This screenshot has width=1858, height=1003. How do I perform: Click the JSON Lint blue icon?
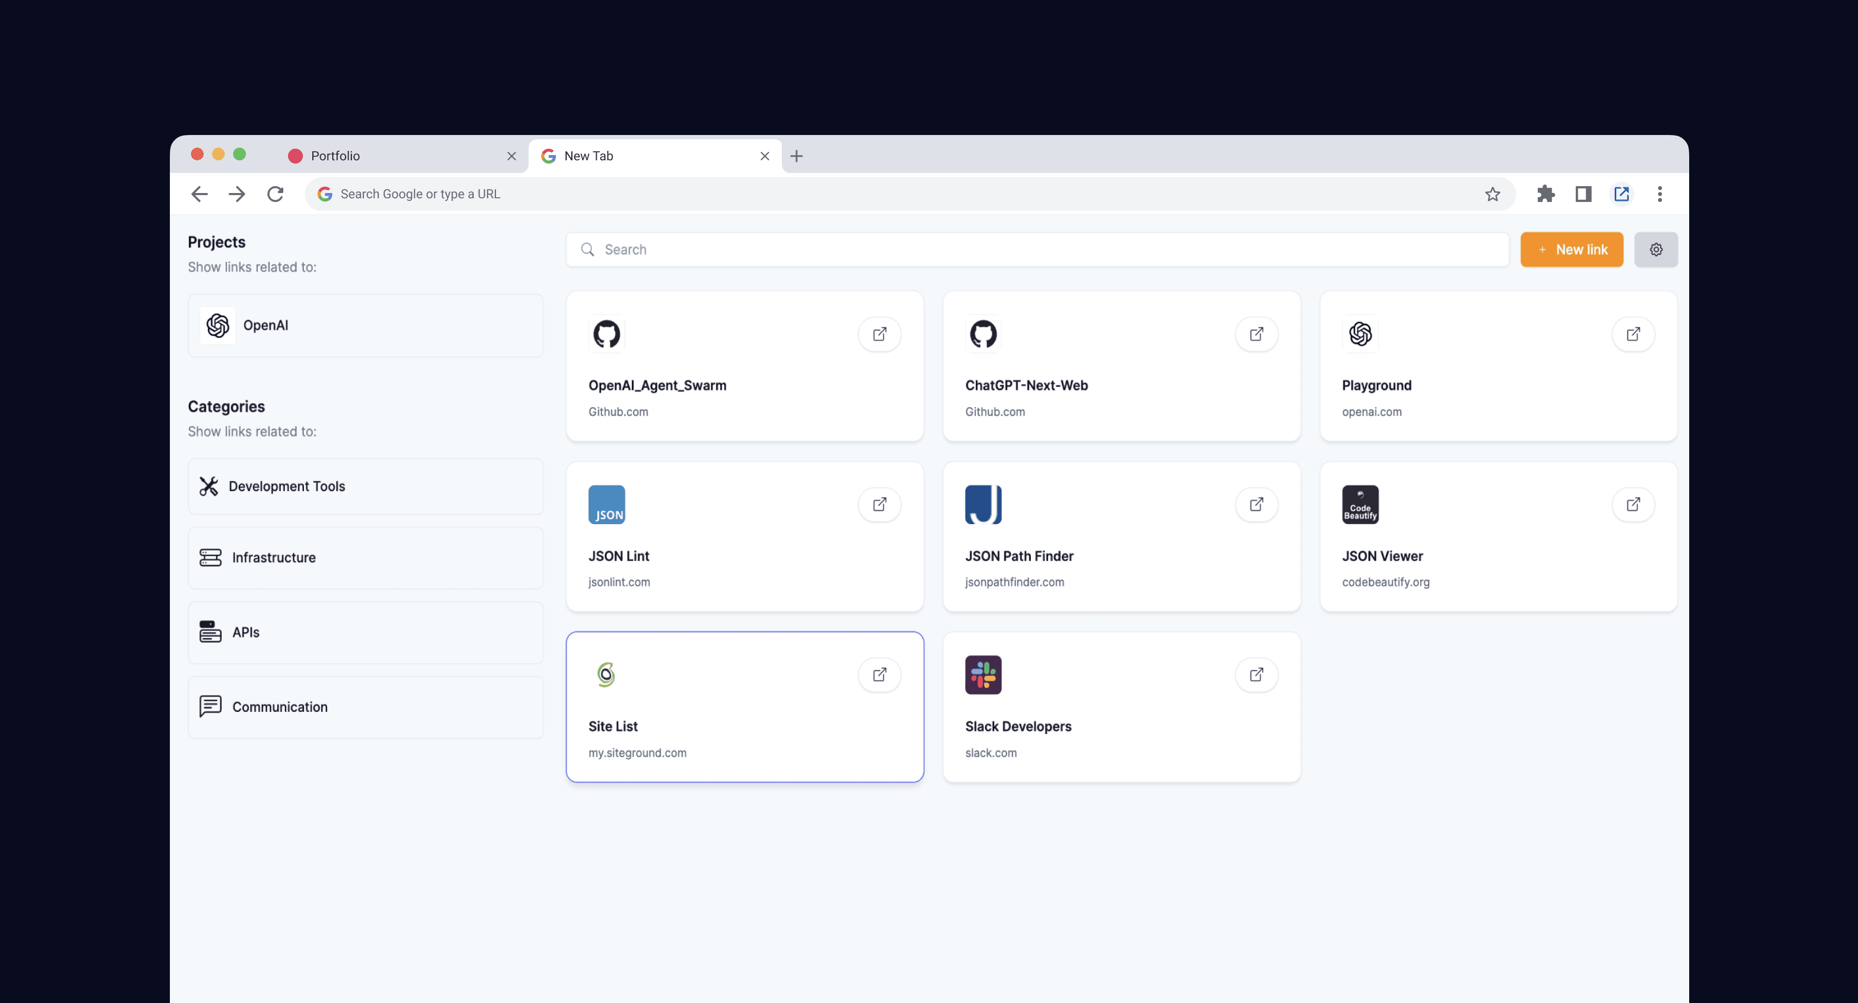pos(607,505)
